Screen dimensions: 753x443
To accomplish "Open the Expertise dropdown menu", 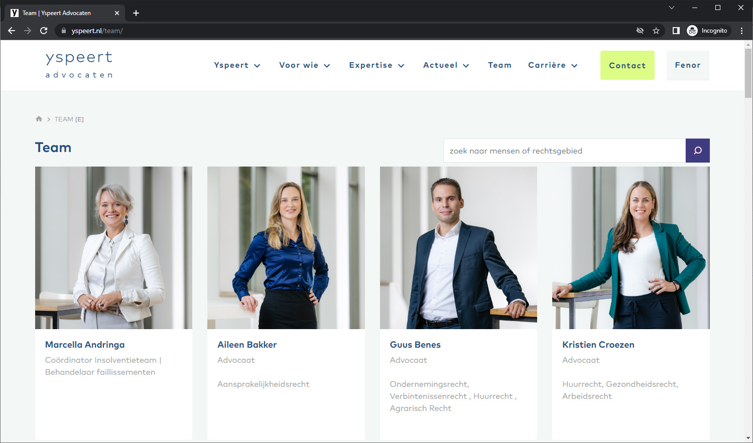I will pos(376,65).
